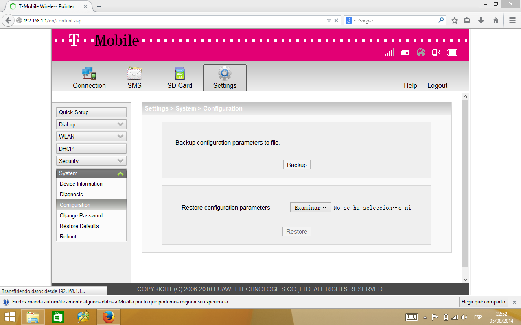
Task: Select Restore Defaults menu item
Action: tap(79, 226)
